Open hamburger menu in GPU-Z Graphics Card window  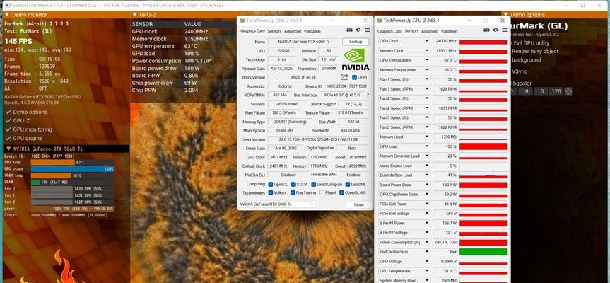(x=368, y=30)
